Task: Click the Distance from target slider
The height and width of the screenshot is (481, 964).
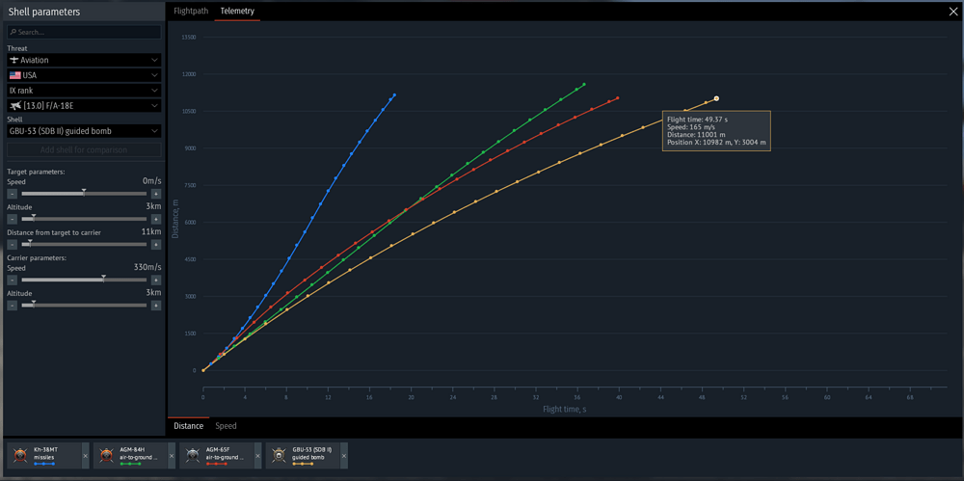Action: click(x=84, y=244)
